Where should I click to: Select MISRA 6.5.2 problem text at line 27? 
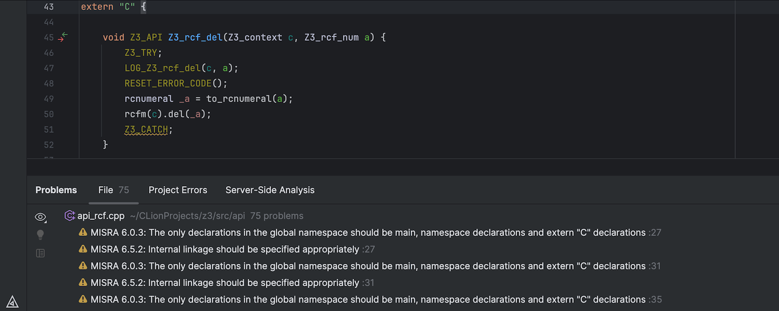point(224,249)
